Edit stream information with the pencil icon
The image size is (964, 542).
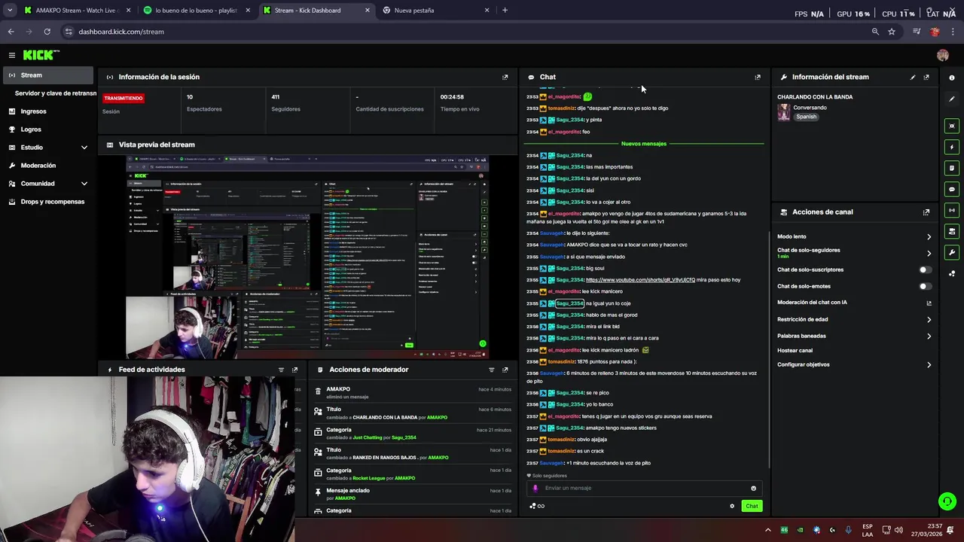point(913,77)
